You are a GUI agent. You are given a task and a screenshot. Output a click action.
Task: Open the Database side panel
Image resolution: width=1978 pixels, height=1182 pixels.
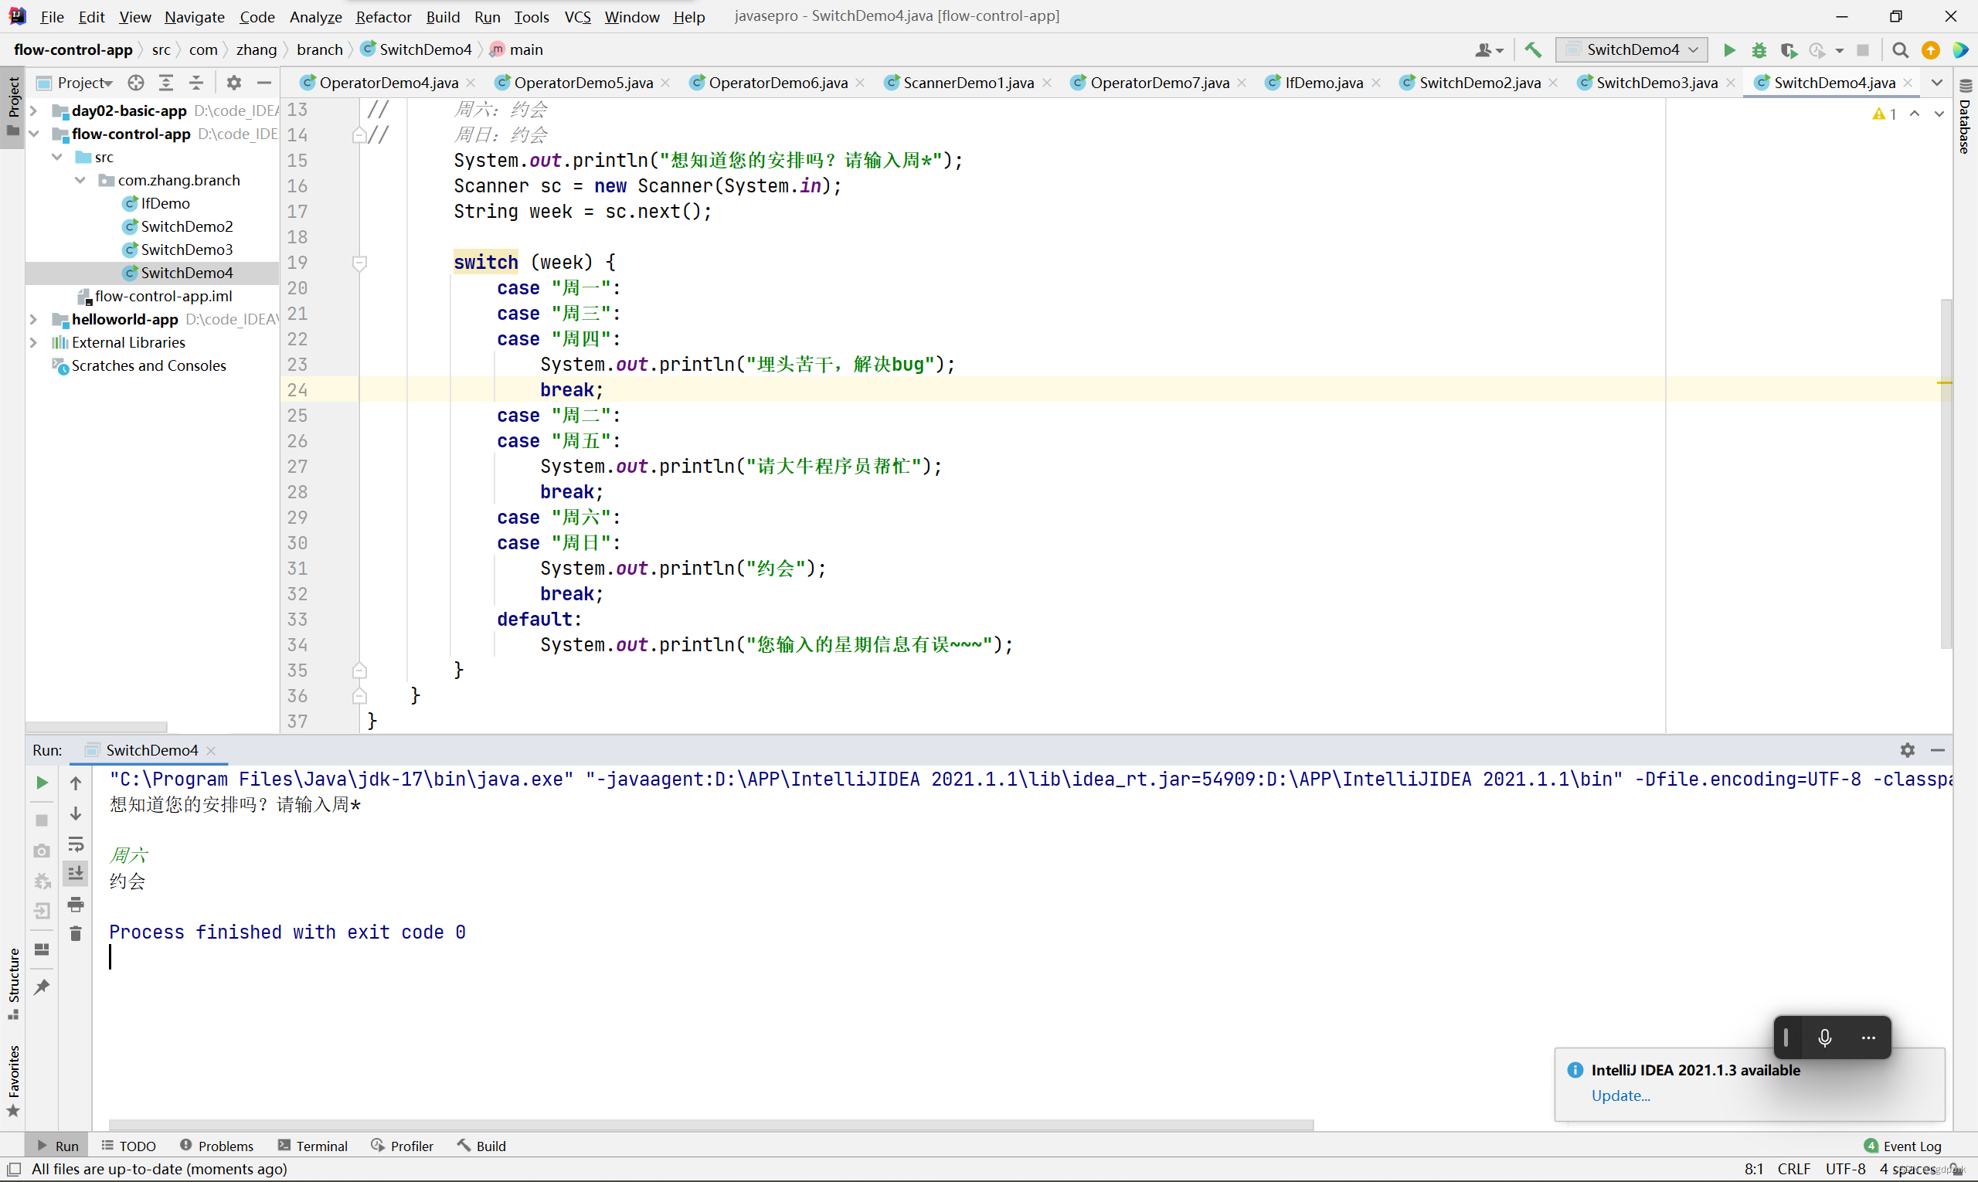1966,117
